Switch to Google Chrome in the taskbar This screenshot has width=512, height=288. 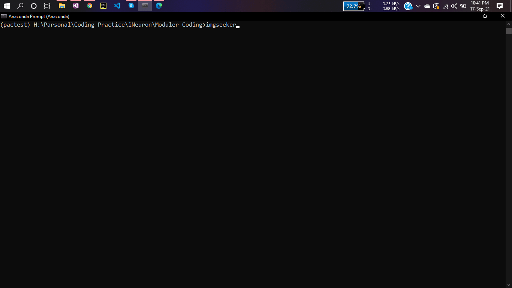[90, 6]
